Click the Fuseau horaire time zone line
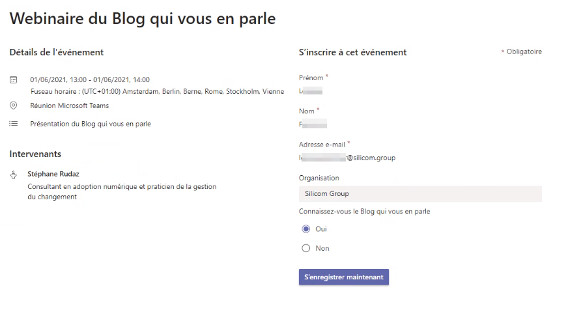This screenshot has width=583, height=310. (157, 91)
